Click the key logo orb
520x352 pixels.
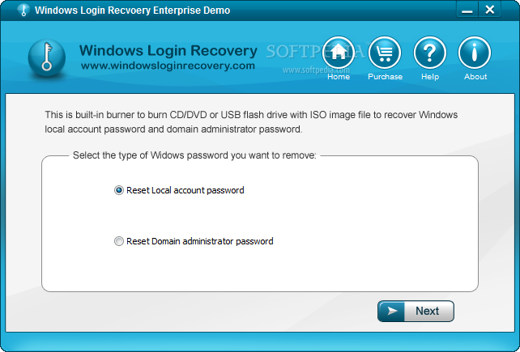[46, 57]
